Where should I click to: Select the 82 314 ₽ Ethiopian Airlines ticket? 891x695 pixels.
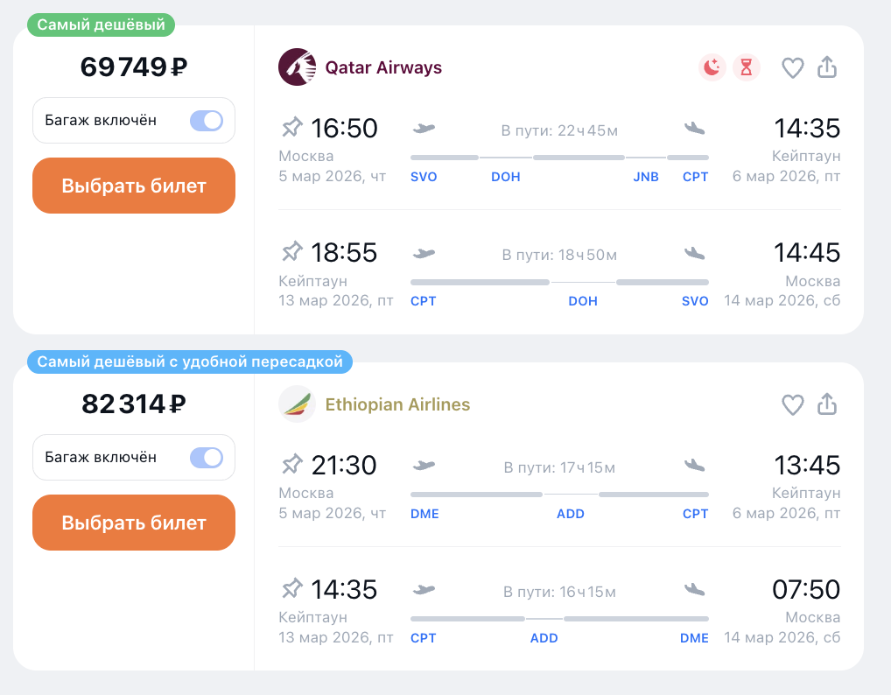[x=134, y=523]
